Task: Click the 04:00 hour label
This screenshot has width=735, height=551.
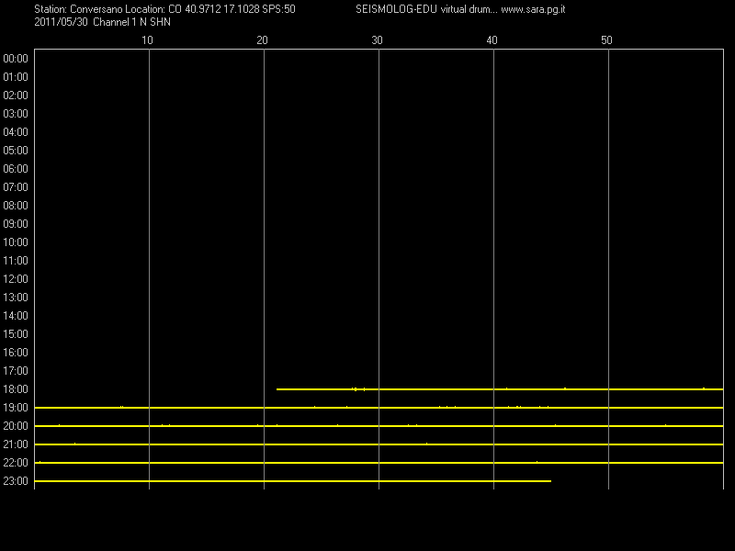Action: click(16, 132)
